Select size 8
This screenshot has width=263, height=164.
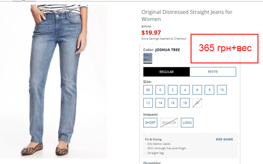tap(210, 90)
